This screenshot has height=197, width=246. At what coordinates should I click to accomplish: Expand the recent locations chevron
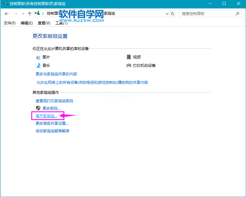pos(23,14)
